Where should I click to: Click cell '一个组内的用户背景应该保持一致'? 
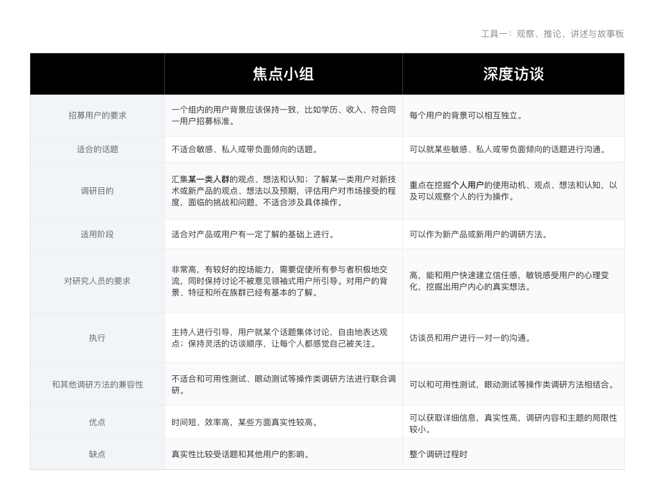pyautogui.click(x=283, y=116)
